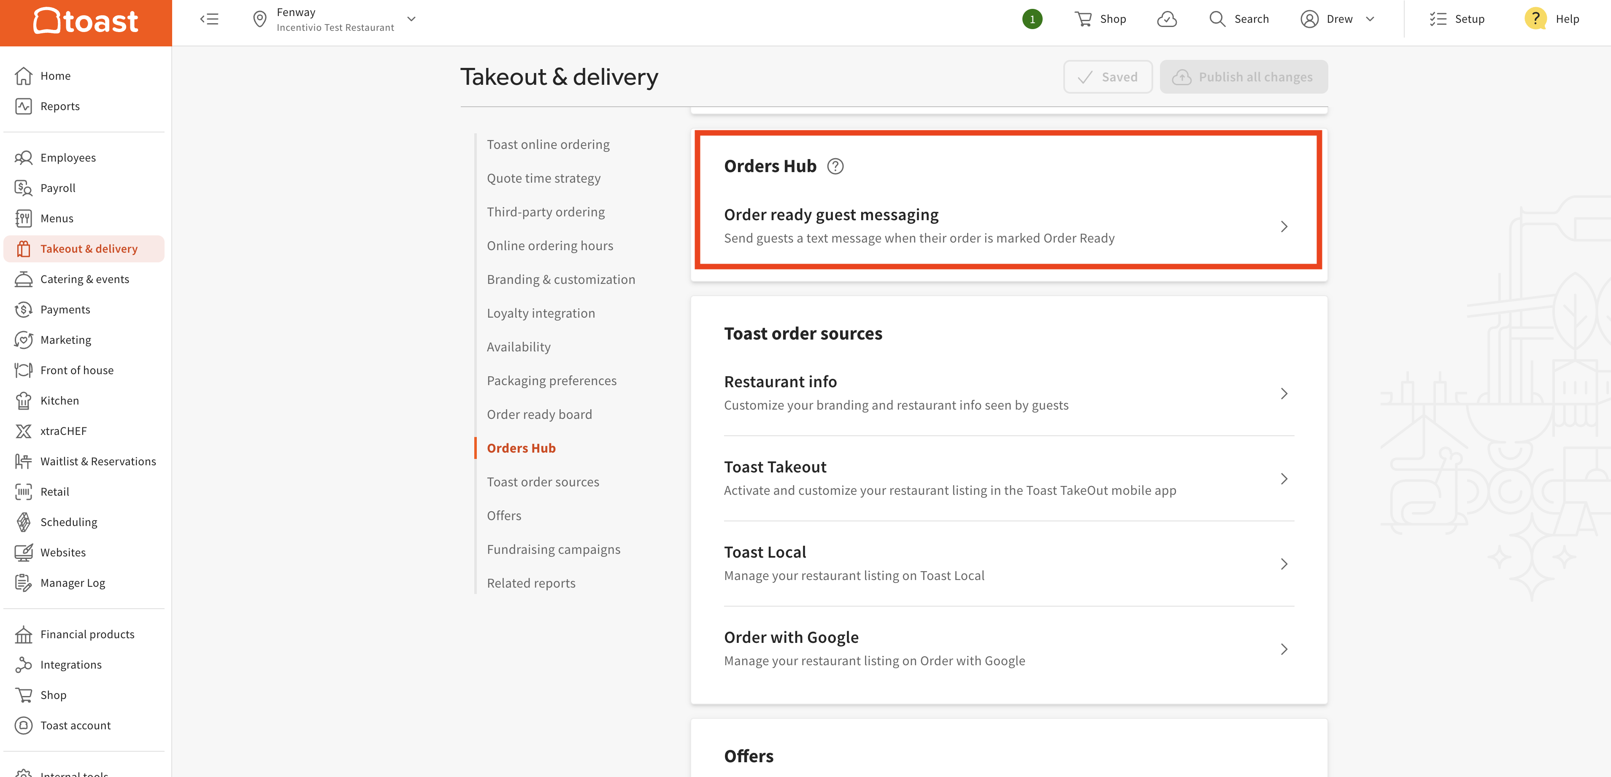Open Help in the top bar

[x=1552, y=19]
